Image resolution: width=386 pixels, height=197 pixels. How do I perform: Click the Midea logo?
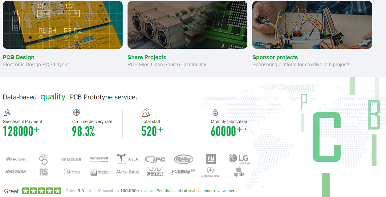pos(71,172)
